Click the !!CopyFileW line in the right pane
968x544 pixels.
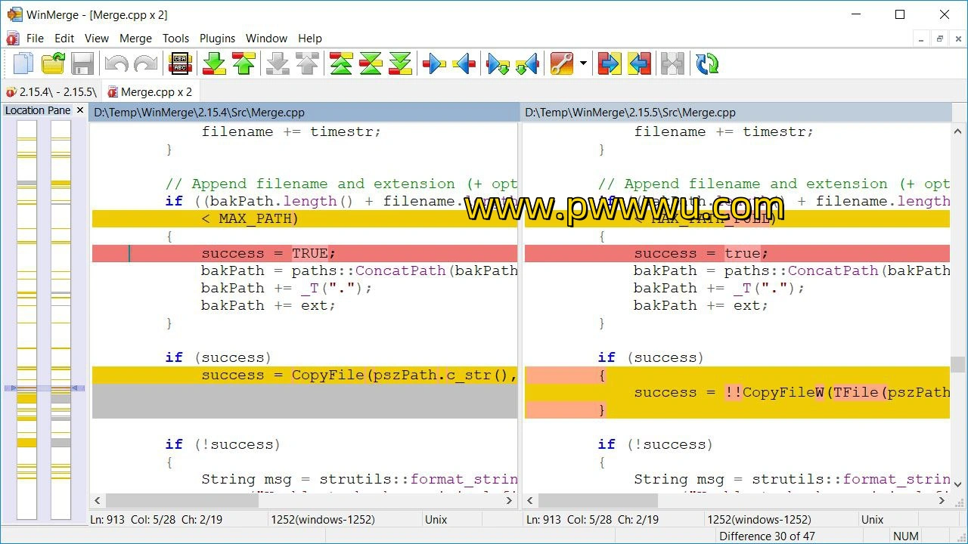coord(737,392)
